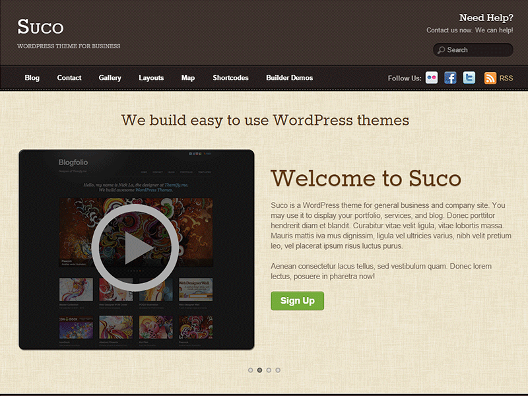This screenshot has height=396, width=528.
Task: Click the Suco site title logo
Action: pyautogui.click(x=40, y=27)
